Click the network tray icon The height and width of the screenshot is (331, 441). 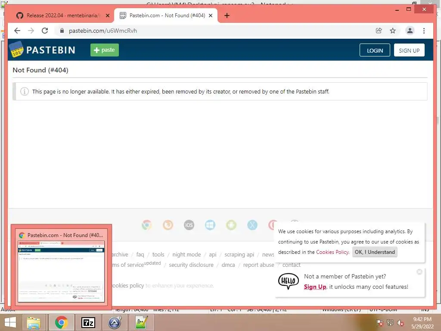point(390,323)
